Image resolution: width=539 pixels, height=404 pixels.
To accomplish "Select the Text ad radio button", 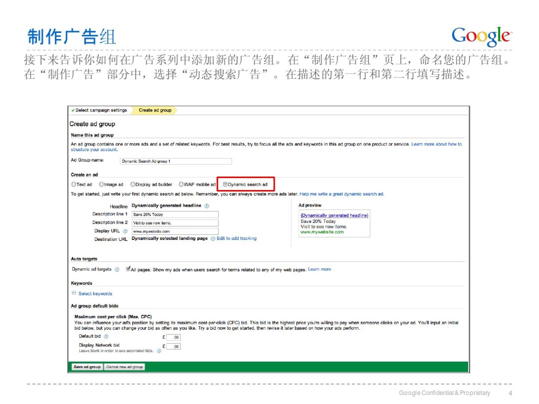I will [x=74, y=184].
